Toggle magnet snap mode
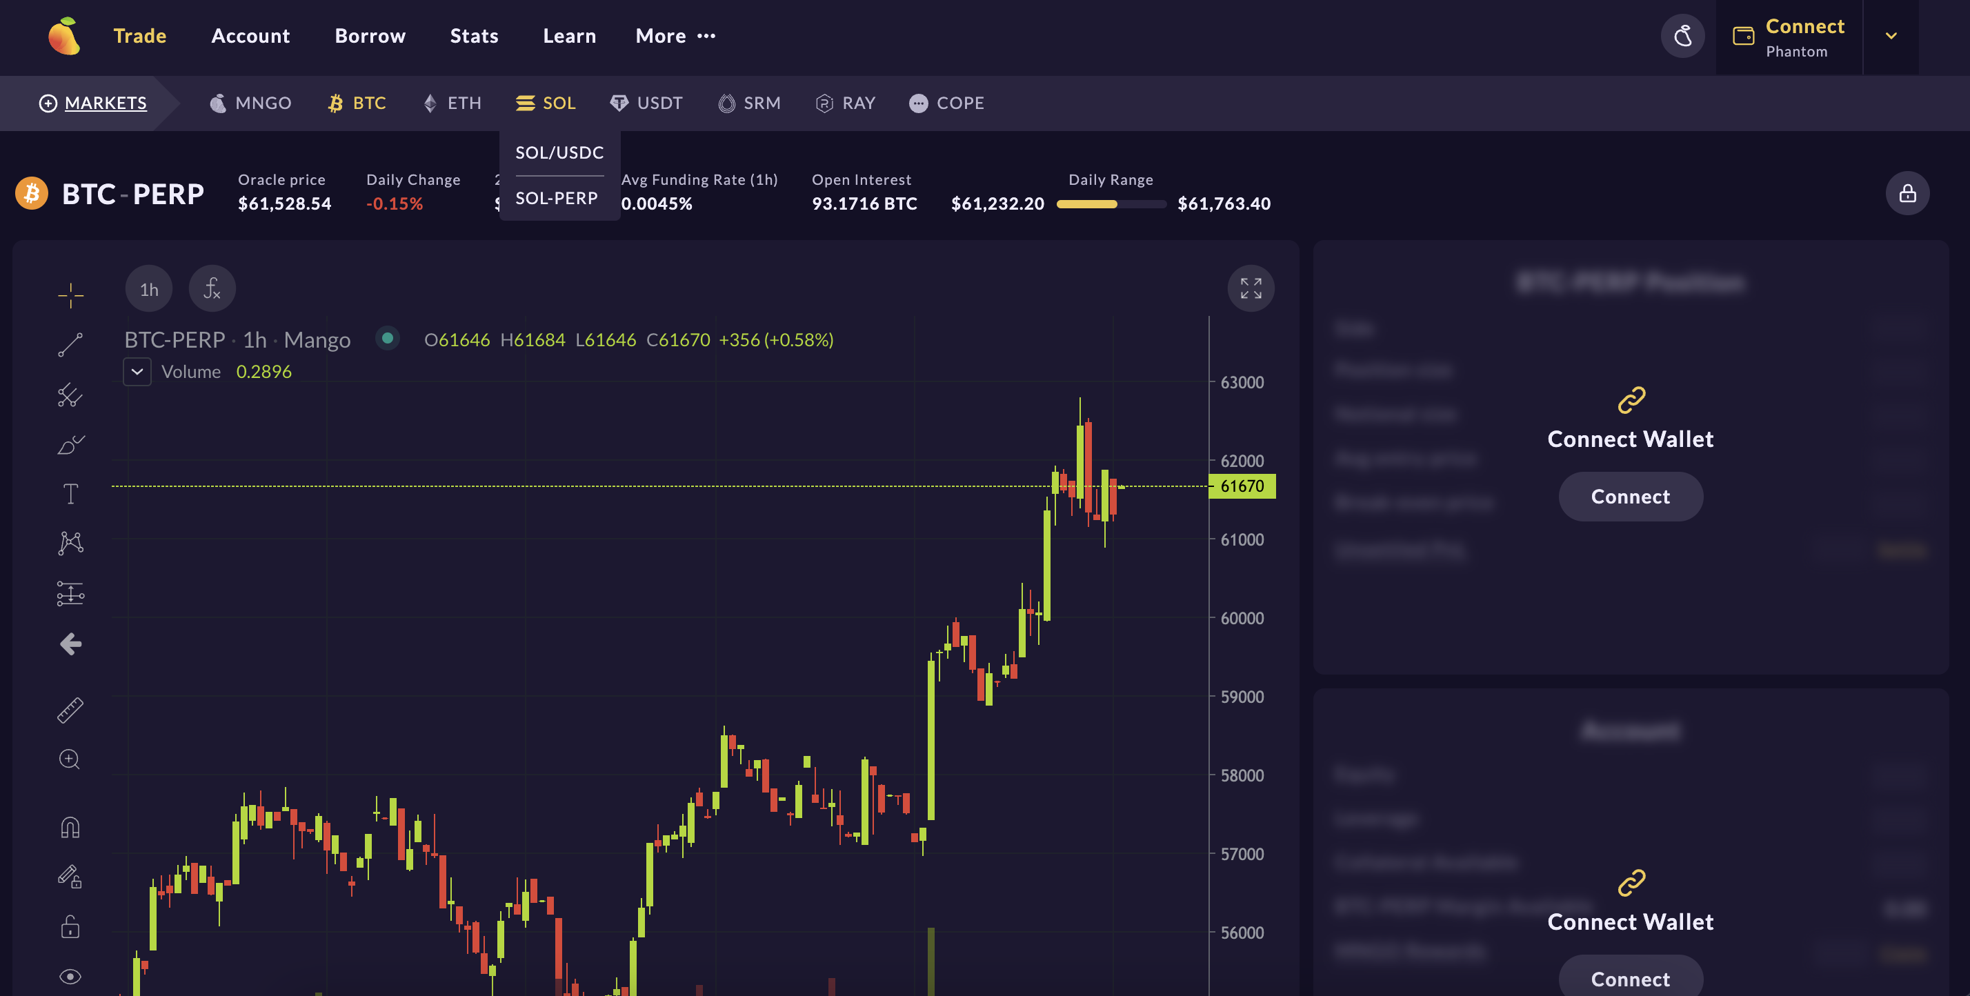1970x996 pixels. [70, 827]
